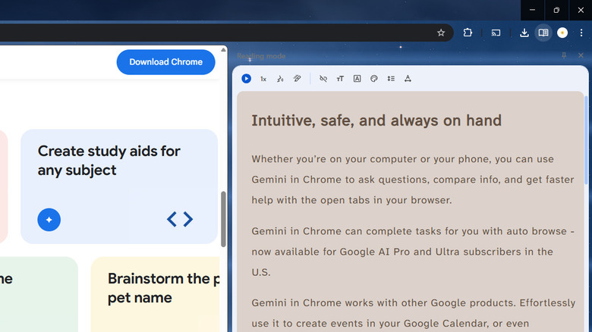Click the Reading mode panel scrollbar
The height and width of the screenshot is (332, 592).
pyautogui.click(x=587, y=139)
